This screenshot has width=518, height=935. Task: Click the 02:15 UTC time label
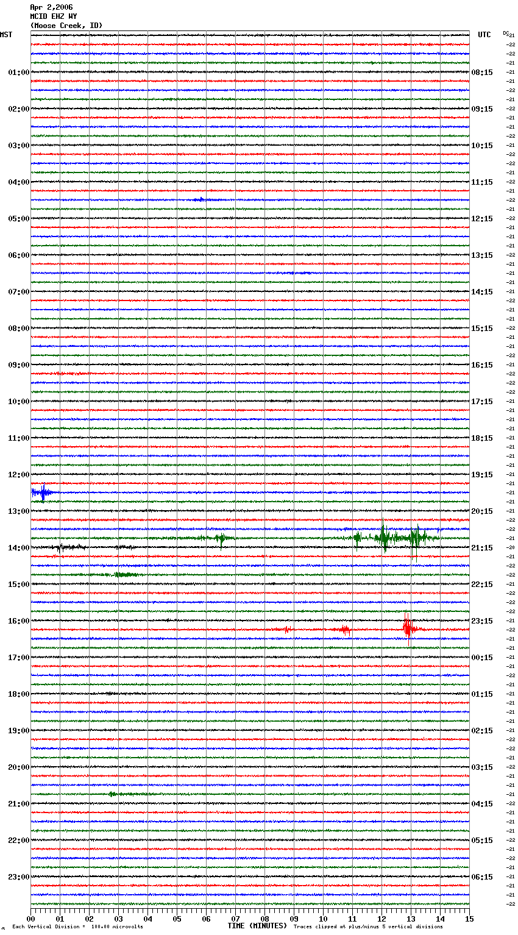click(482, 731)
